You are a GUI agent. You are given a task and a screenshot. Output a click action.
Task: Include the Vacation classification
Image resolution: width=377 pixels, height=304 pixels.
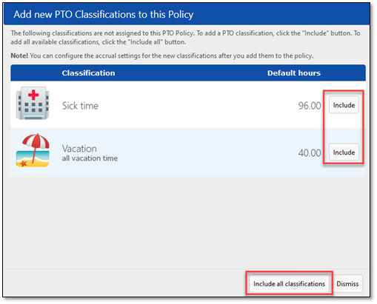pyautogui.click(x=344, y=152)
